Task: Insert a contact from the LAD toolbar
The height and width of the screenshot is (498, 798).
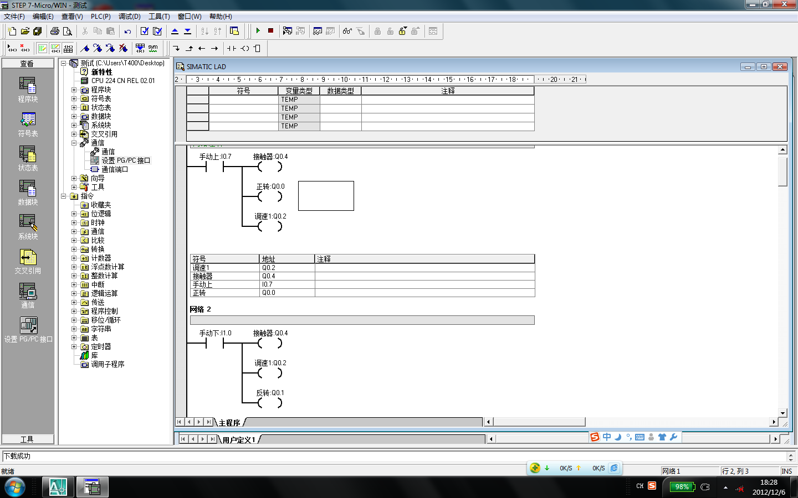Action: pyautogui.click(x=232, y=48)
